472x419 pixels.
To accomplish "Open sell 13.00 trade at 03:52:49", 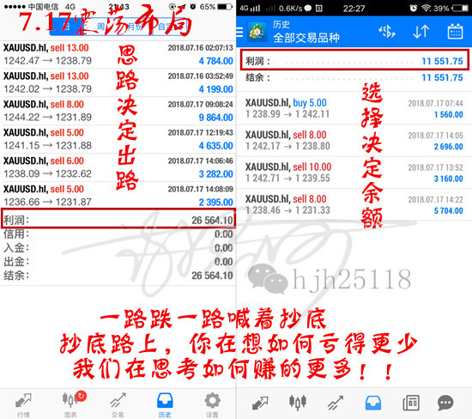I will tap(118, 82).
